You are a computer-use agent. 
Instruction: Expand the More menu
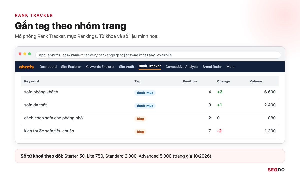[230, 67]
